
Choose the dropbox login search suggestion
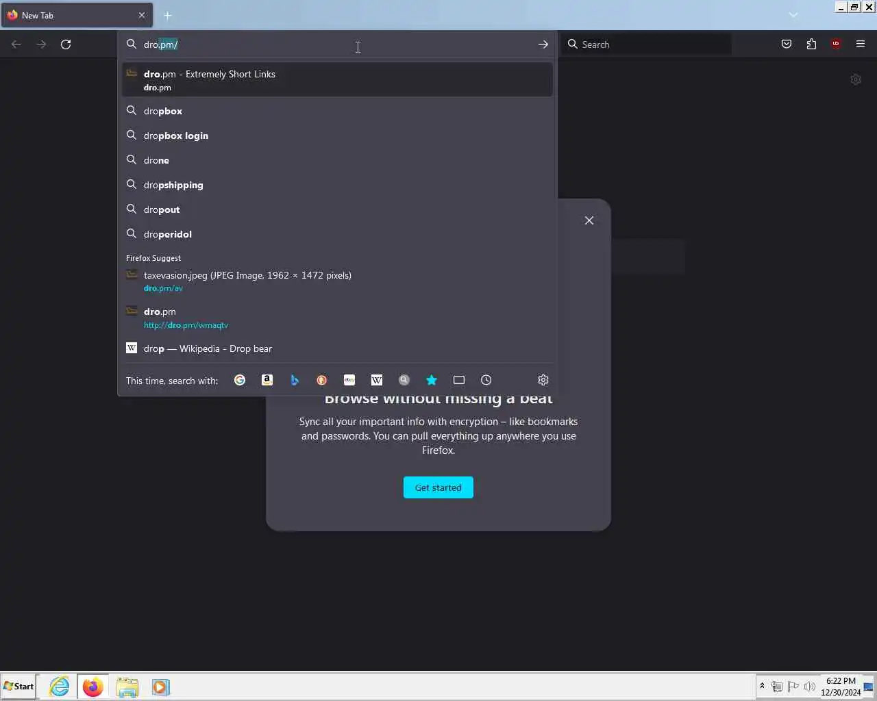pyautogui.click(x=337, y=136)
